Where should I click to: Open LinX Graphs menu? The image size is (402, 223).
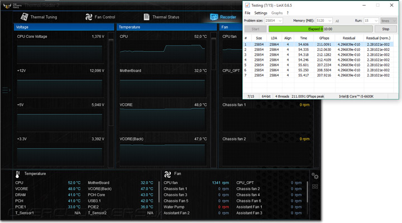pyautogui.click(x=277, y=13)
